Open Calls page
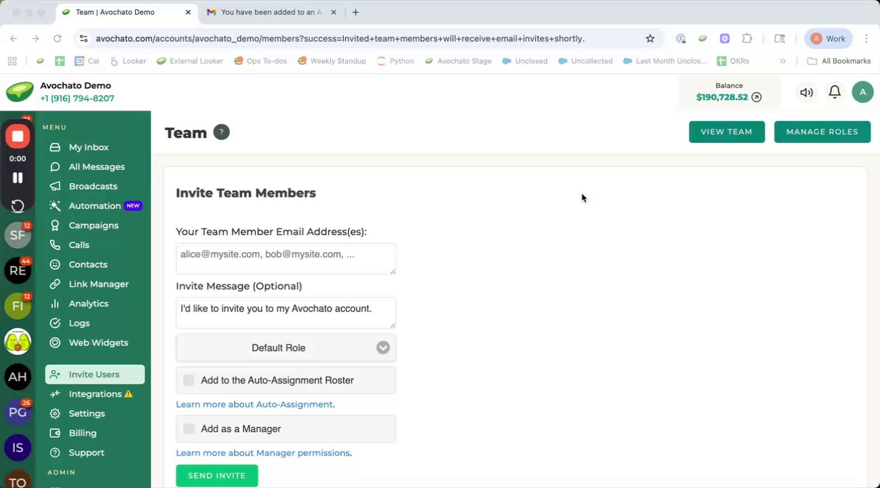 79,245
